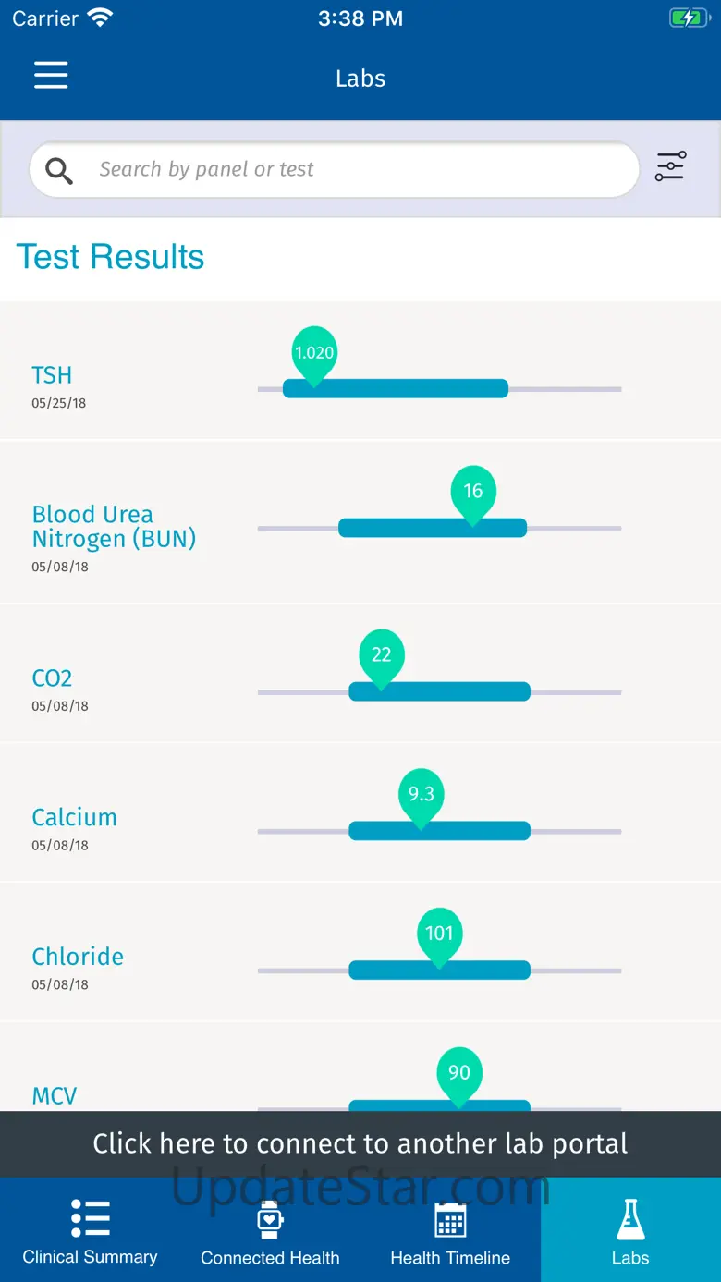Viewport: 721px width, 1282px height.
Task: Open the TSH test result
Action: (x=360, y=371)
